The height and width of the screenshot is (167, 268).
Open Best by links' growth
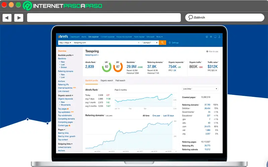point(67,136)
